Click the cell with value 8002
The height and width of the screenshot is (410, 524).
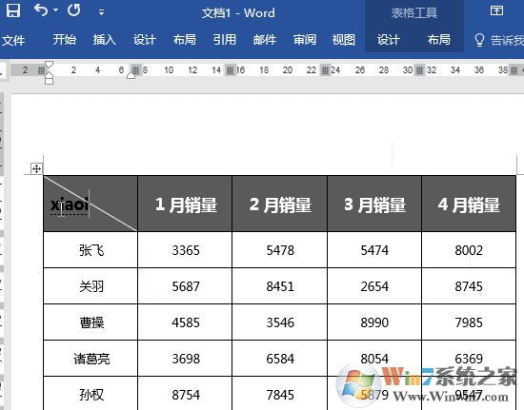click(x=469, y=250)
